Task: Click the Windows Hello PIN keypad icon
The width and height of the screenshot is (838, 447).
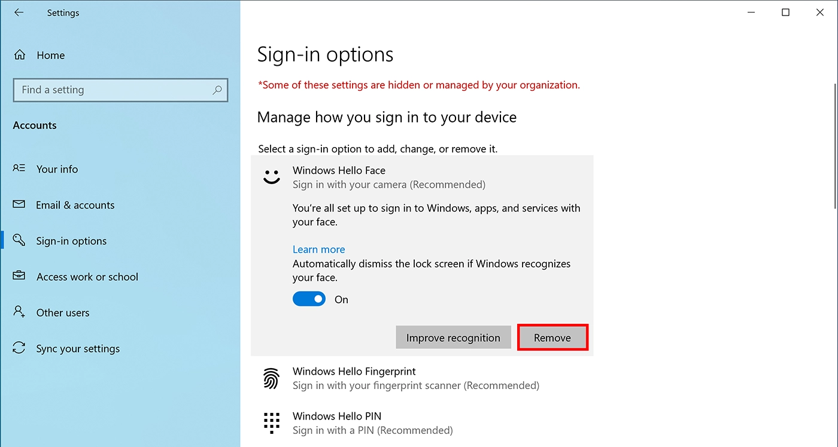Action: click(272, 423)
